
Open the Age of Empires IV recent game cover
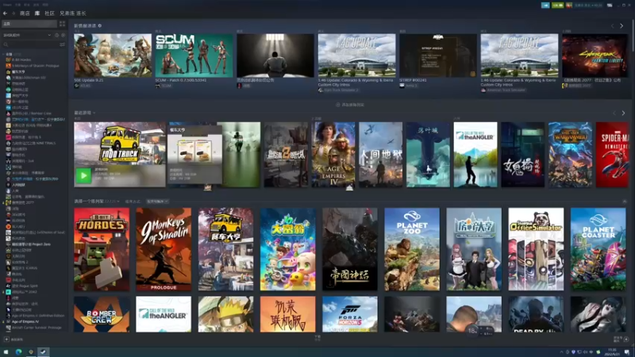[x=333, y=155]
